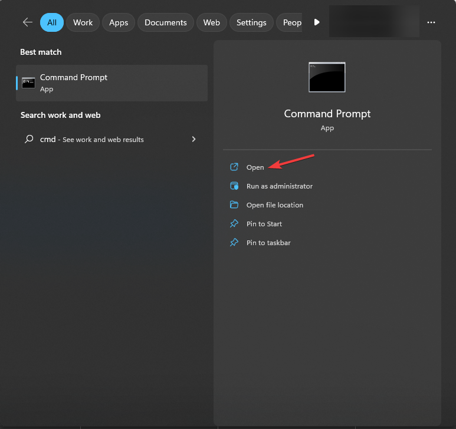The width and height of the screenshot is (456, 429).
Task: Click the cmd search magnifier icon
Action: (x=29, y=139)
